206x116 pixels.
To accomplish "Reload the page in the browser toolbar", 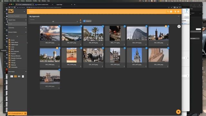I will pyautogui.click(x=14, y=7).
